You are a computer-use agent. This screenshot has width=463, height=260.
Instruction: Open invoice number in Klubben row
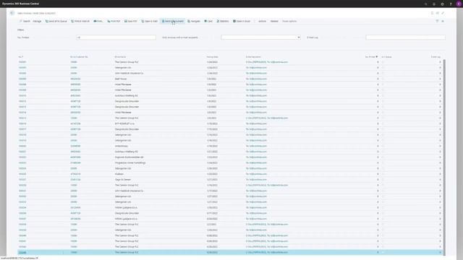(x=22, y=174)
